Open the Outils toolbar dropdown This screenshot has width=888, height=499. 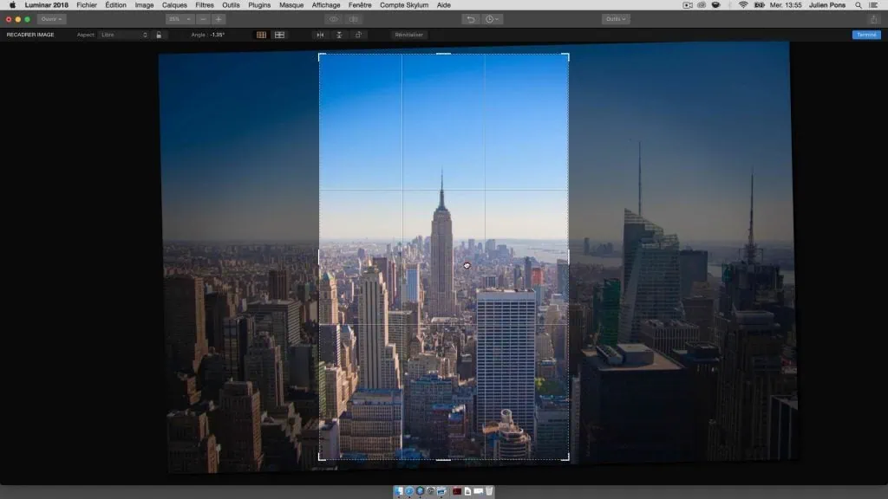point(616,19)
